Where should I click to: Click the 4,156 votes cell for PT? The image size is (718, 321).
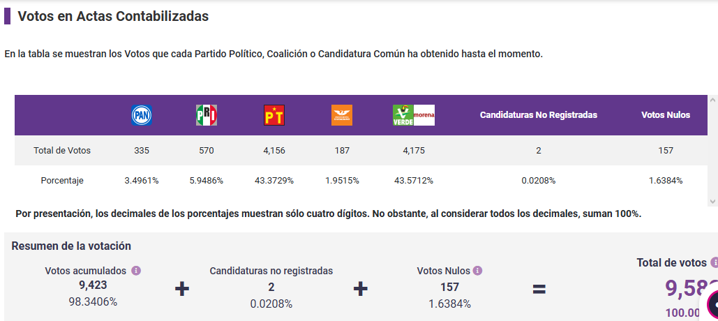pos(274,150)
